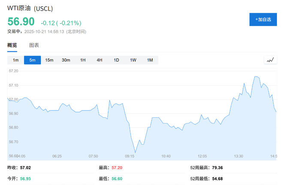This screenshot has width=283, height=191.
Task: Click the chart peak above 57.10
Action: coord(256,77)
